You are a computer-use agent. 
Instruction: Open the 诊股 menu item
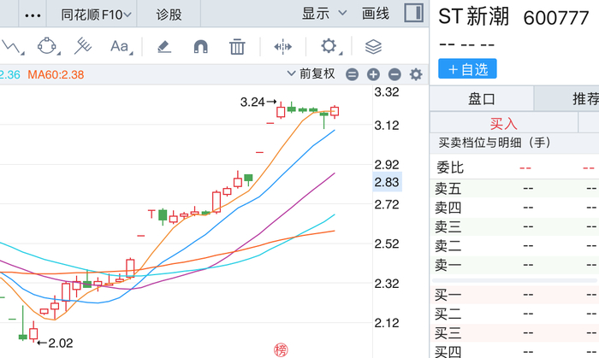click(x=169, y=15)
